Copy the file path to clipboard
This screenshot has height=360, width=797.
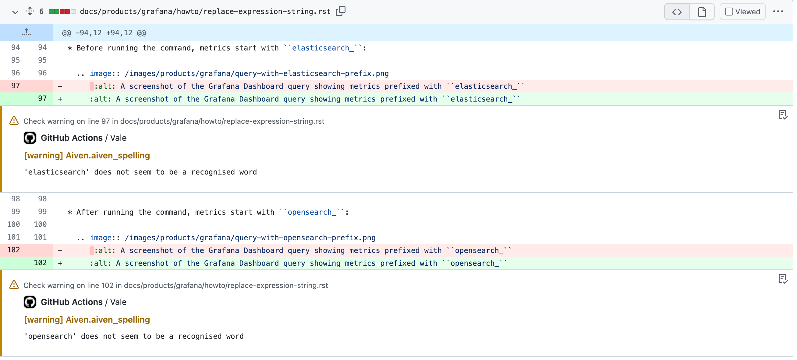tap(341, 11)
